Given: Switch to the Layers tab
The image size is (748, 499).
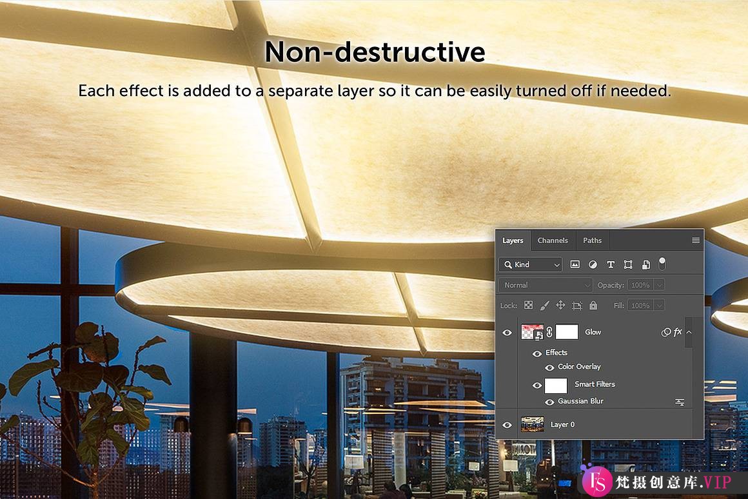Looking at the screenshot, I should click(513, 240).
